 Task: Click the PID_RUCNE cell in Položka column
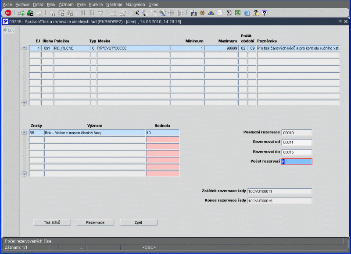(x=72, y=48)
